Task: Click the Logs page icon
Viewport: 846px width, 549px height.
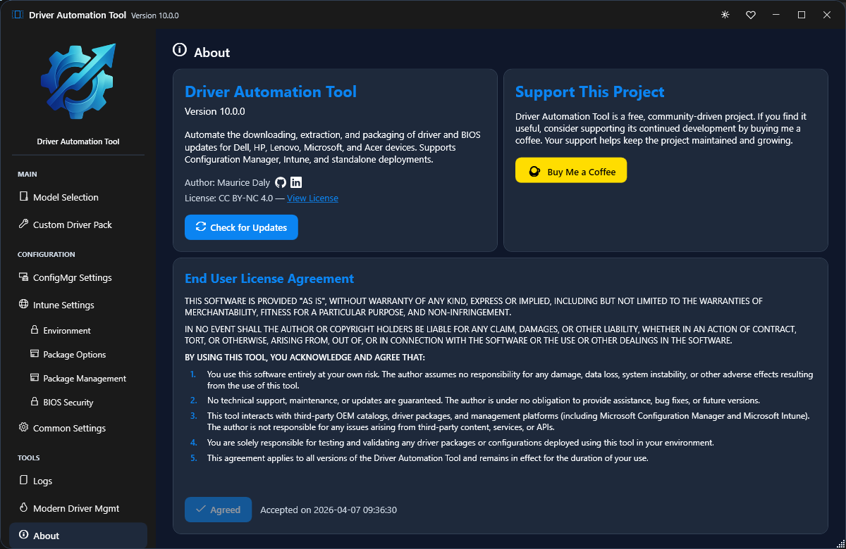Action: 23,481
